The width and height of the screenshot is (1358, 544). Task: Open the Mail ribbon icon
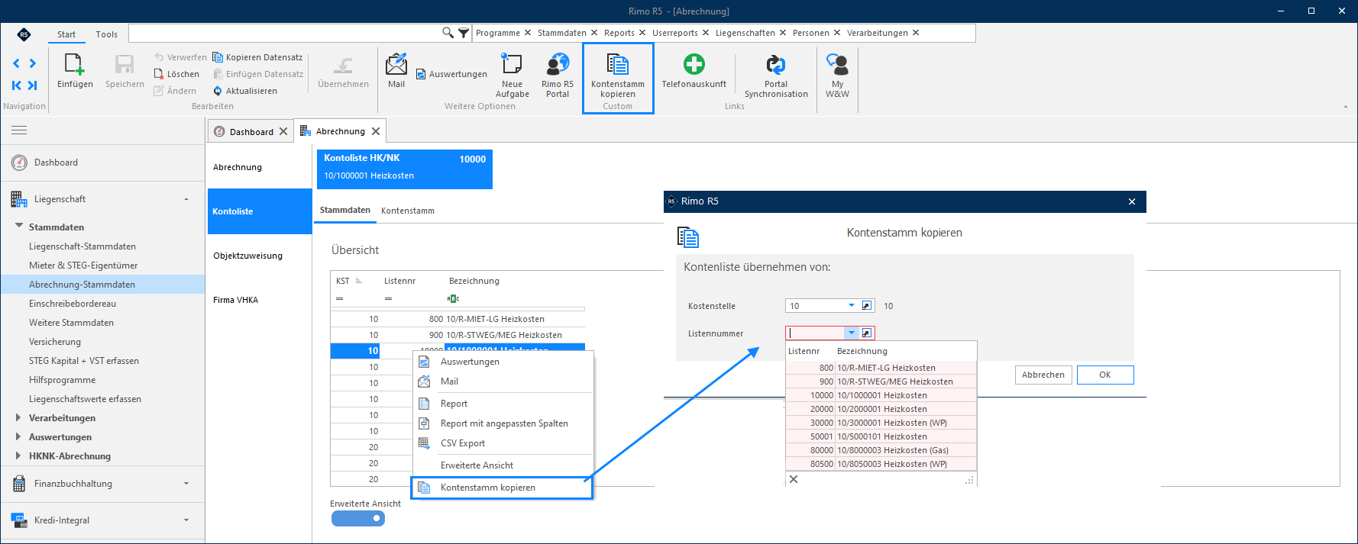[x=396, y=64]
